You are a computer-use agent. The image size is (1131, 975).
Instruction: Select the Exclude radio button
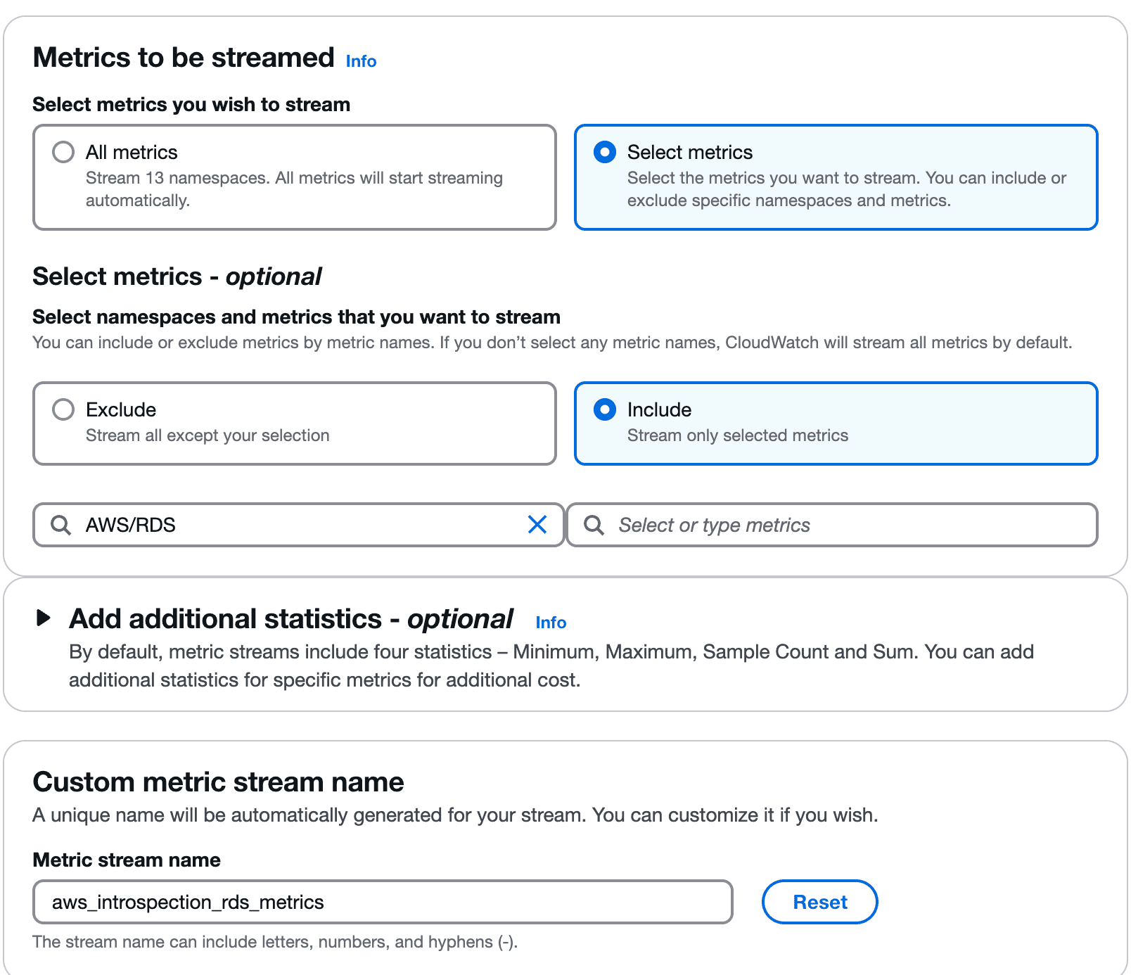[x=63, y=409]
